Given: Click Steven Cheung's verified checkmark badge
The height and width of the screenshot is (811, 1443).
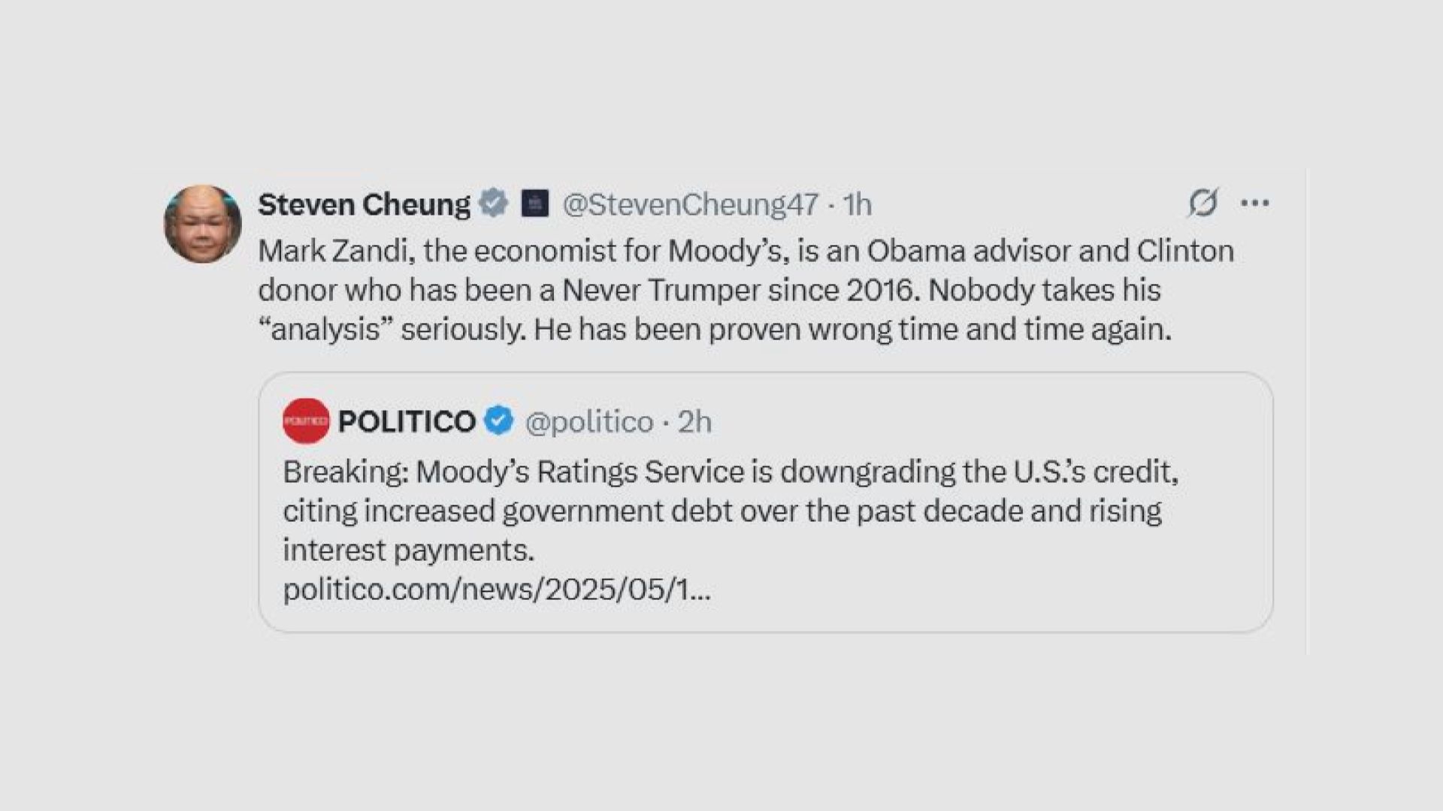Looking at the screenshot, I should [493, 203].
